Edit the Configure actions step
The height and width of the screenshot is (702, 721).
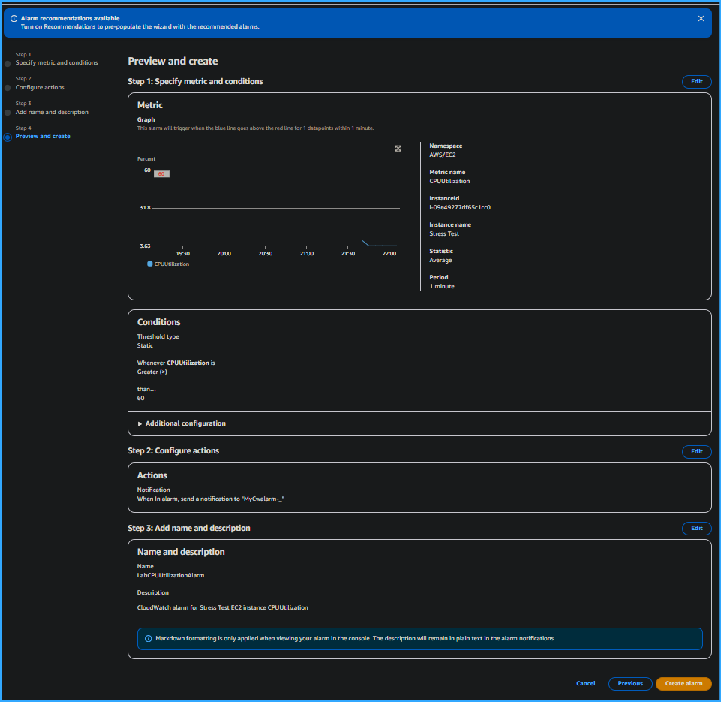tap(696, 451)
